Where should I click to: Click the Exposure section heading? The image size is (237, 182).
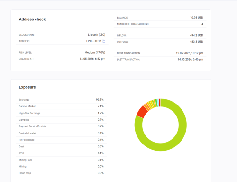pyautogui.click(x=27, y=87)
